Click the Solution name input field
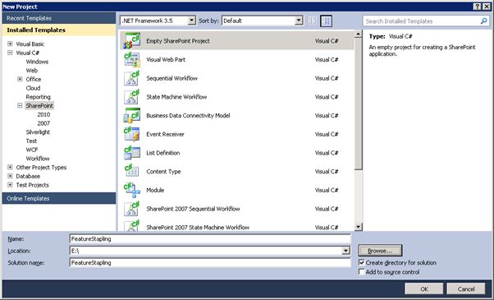Image resolution: width=494 pixels, height=300 pixels. (x=210, y=263)
